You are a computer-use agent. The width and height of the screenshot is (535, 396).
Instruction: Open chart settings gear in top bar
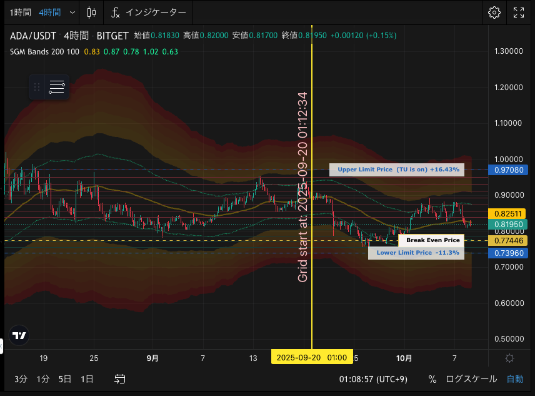494,13
